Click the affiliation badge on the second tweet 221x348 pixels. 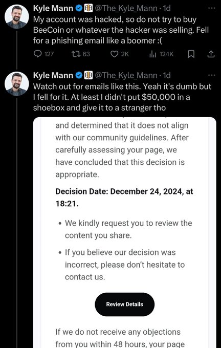point(89,75)
